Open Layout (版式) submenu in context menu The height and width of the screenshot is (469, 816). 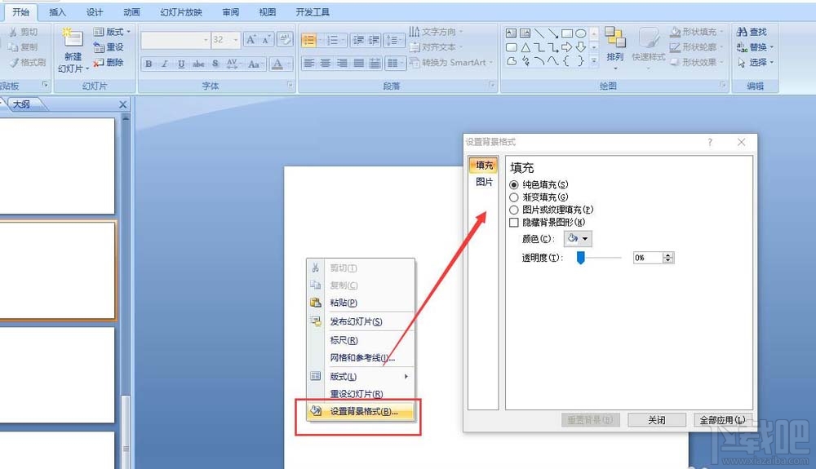[x=360, y=376]
